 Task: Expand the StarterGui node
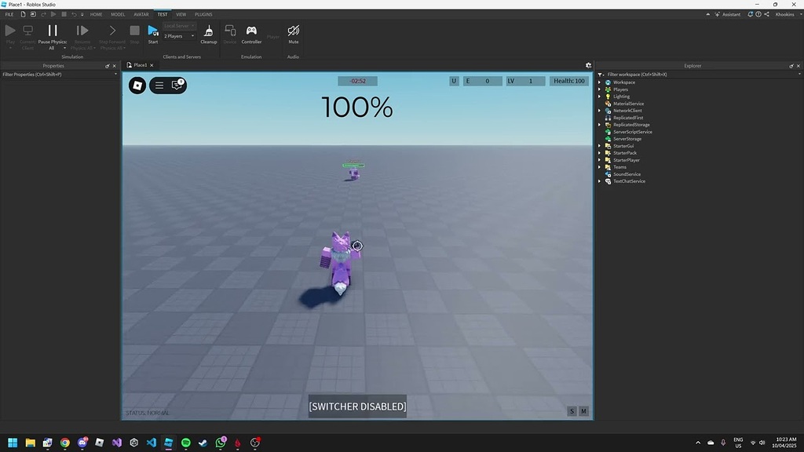[x=601, y=145]
